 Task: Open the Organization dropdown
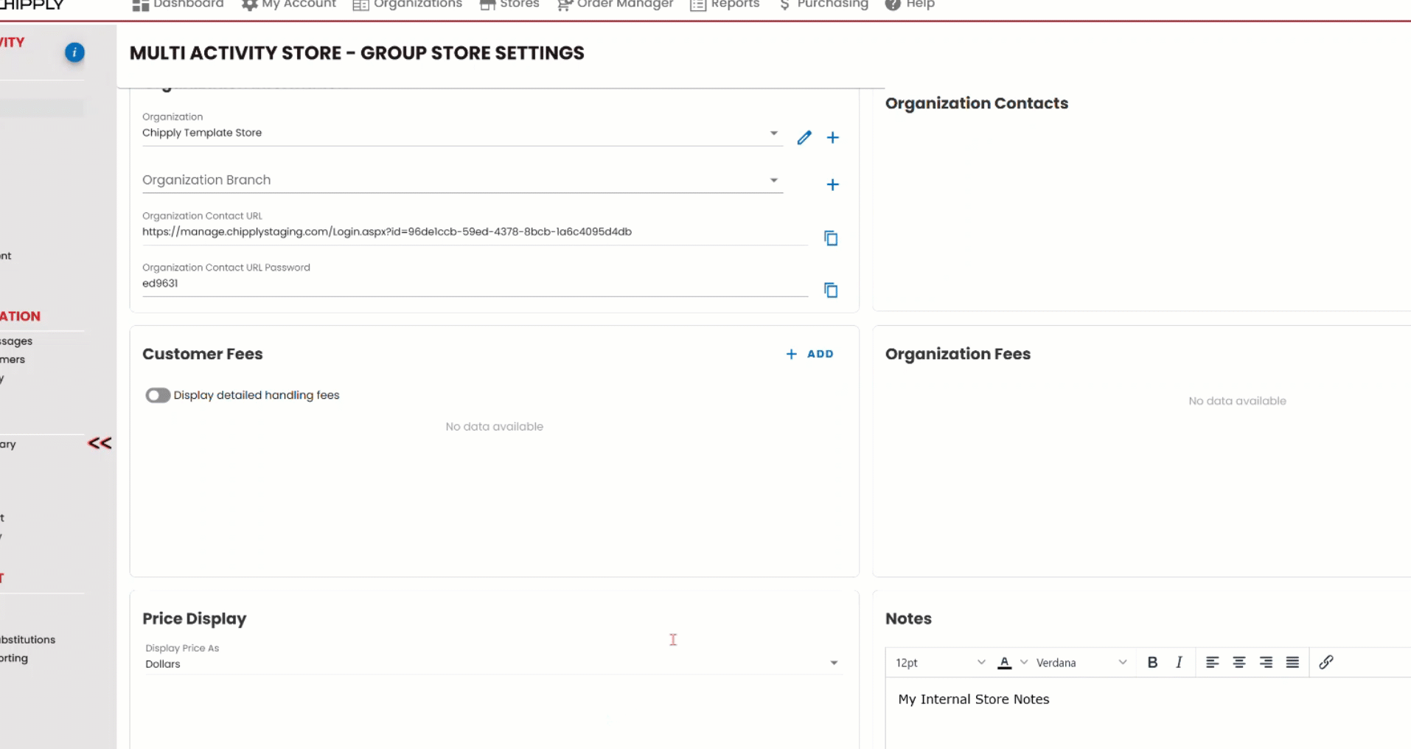(x=773, y=133)
